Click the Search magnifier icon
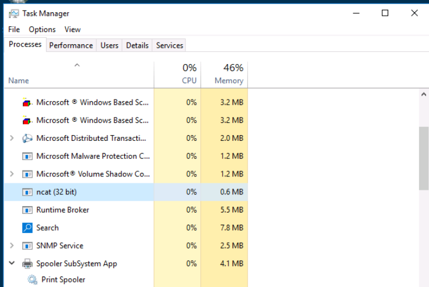Viewport: 429px width, 287px height. click(x=27, y=228)
